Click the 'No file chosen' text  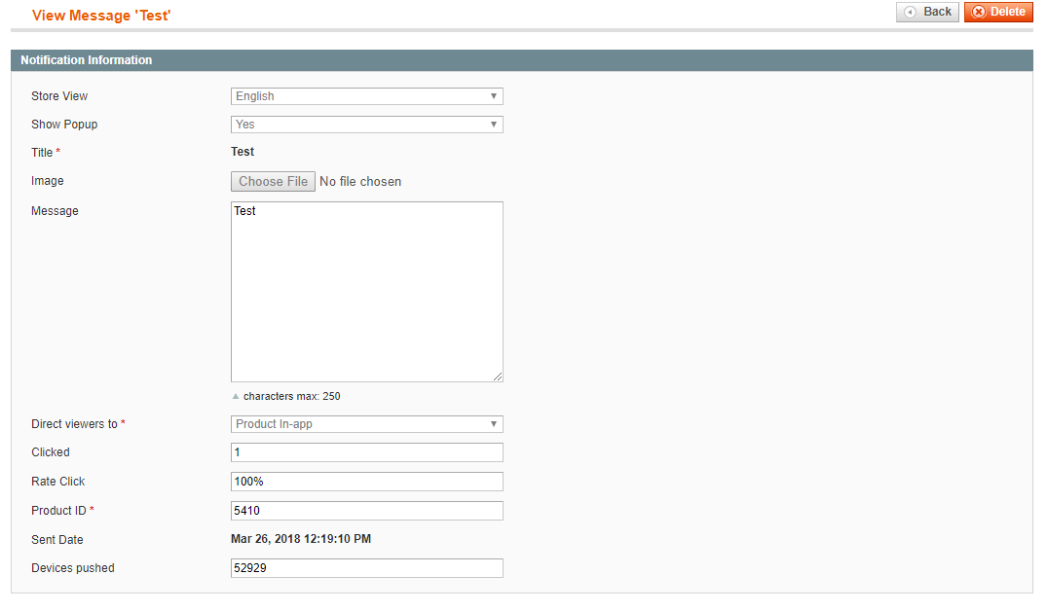click(x=360, y=181)
